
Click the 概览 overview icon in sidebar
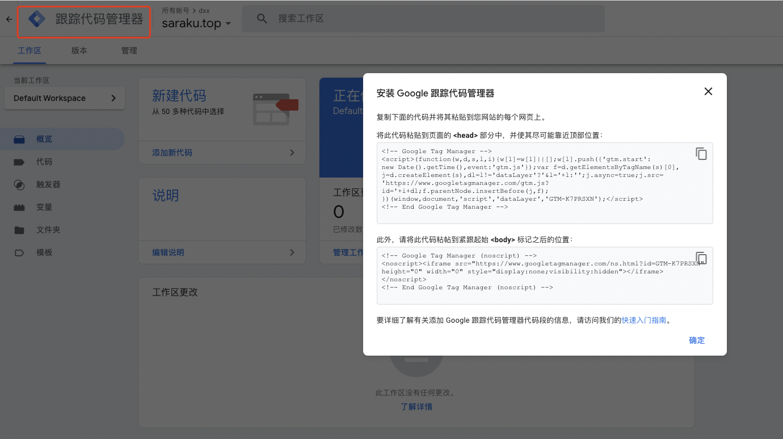coord(19,139)
